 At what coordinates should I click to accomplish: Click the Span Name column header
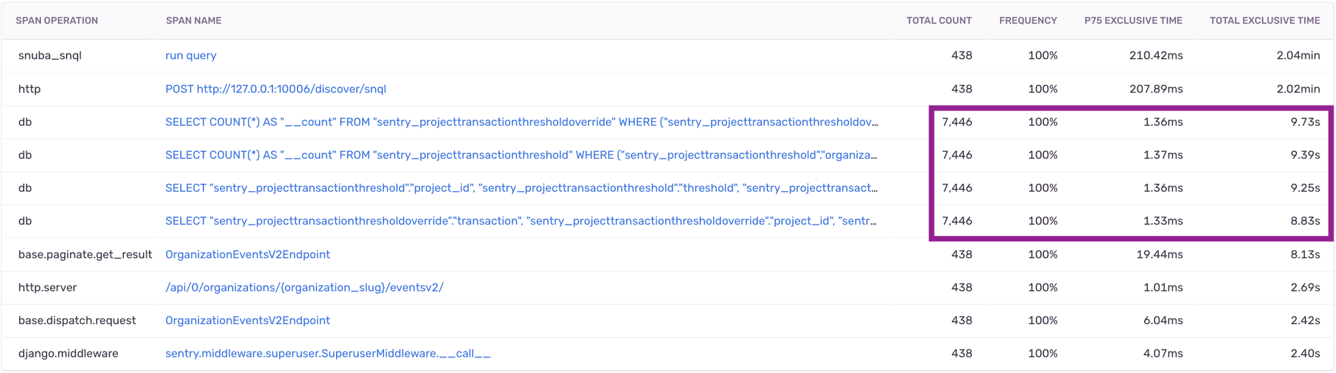[194, 21]
